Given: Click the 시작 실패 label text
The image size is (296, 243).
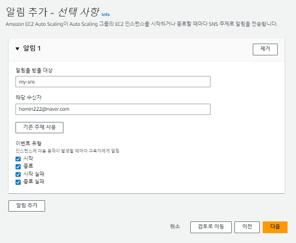Looking at the screenshot, I should click(x=34, y=174).
